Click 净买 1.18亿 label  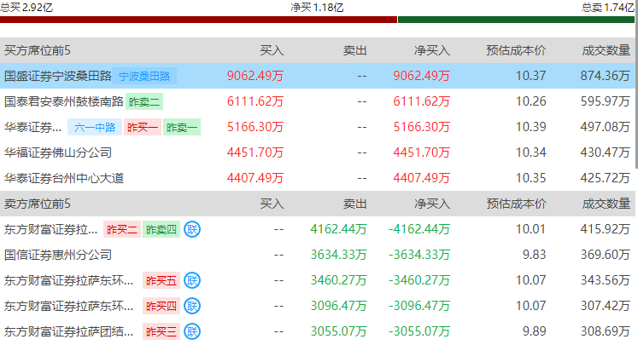coord(317,8)
